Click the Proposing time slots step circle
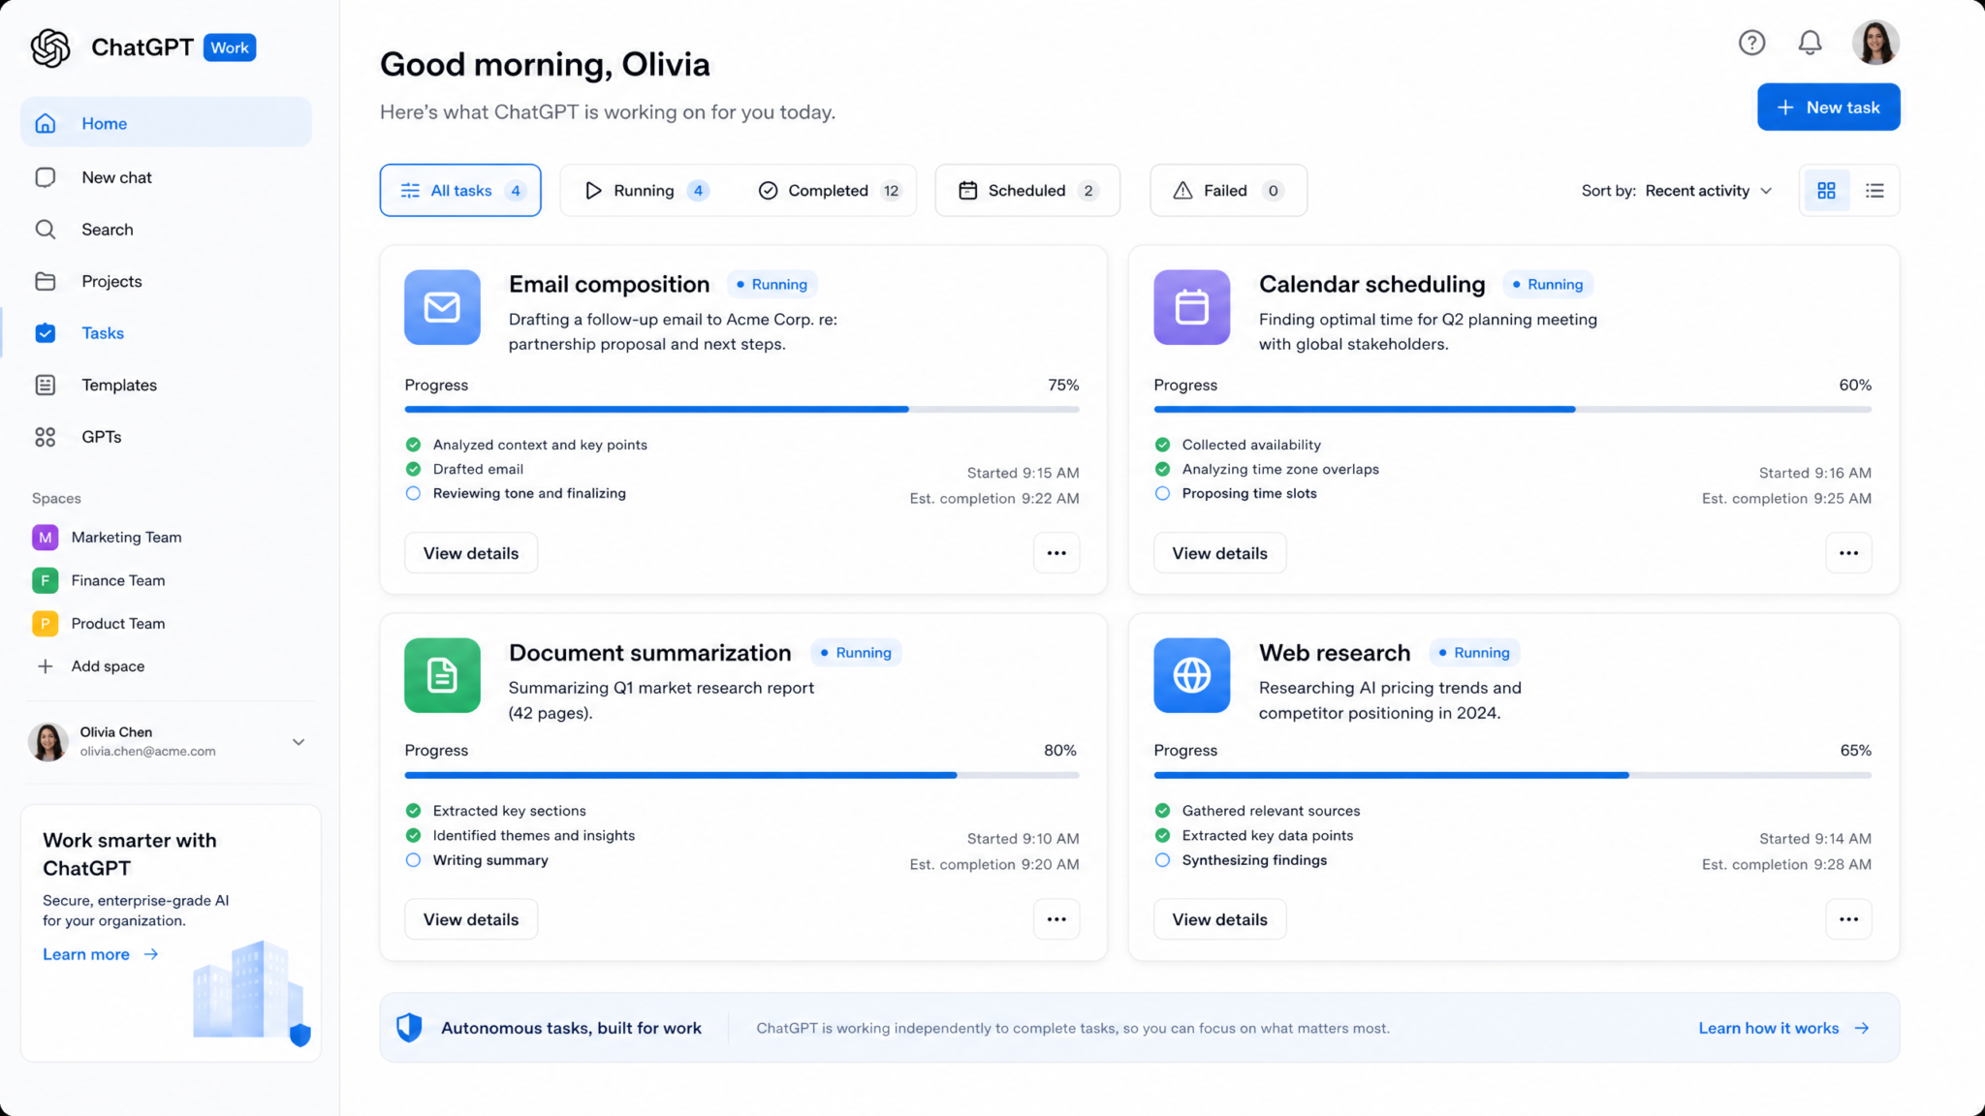 (1162, 493)
